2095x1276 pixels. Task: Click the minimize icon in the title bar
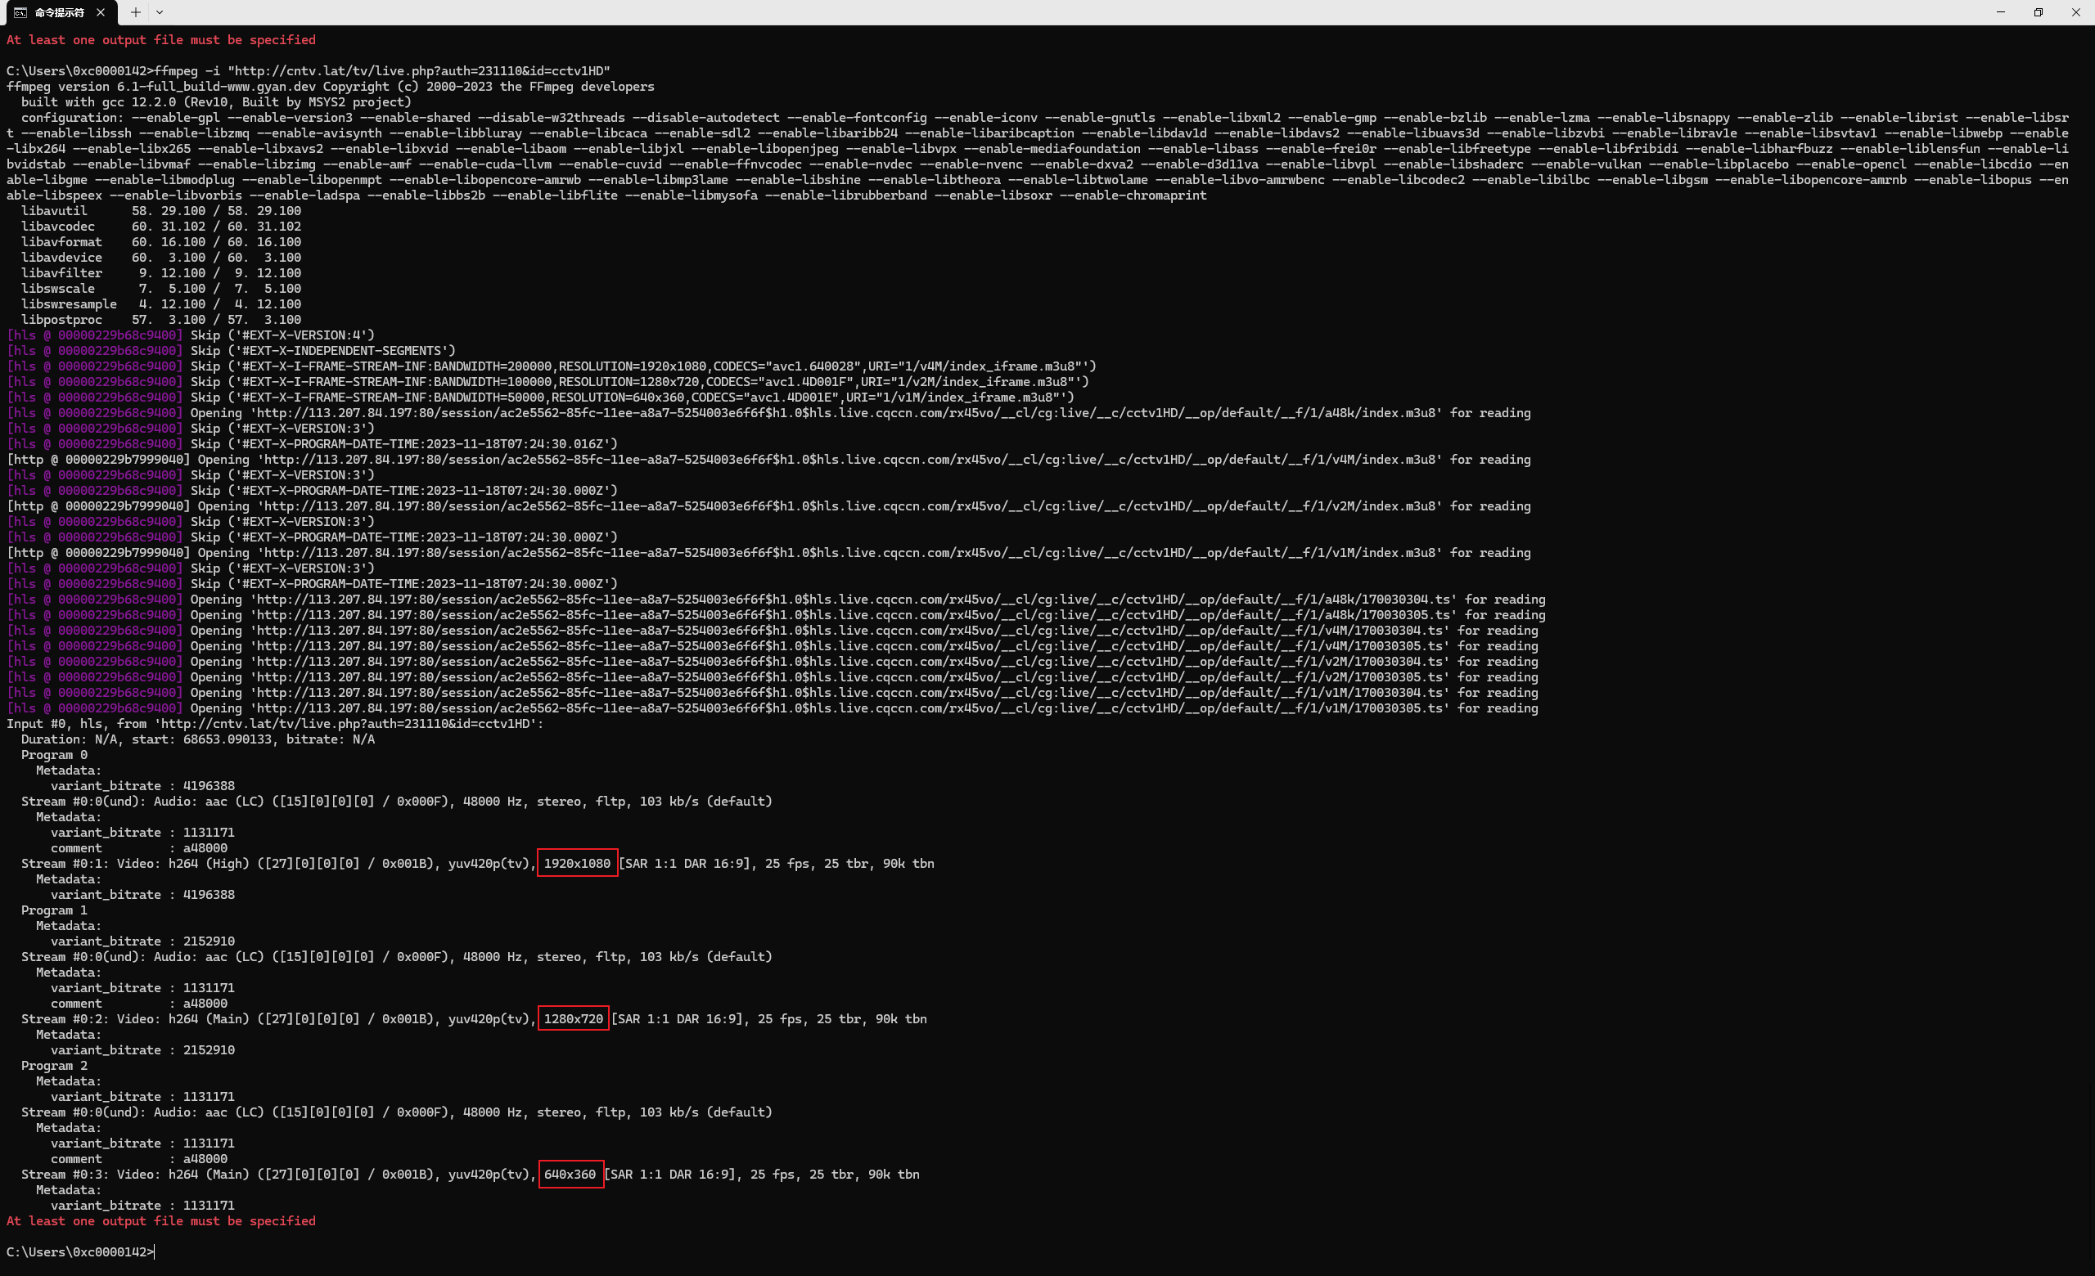click(x=2000, y=13)
